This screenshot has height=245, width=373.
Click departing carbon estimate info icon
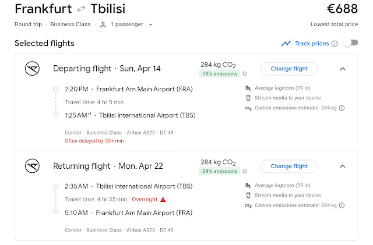(342, 108)
